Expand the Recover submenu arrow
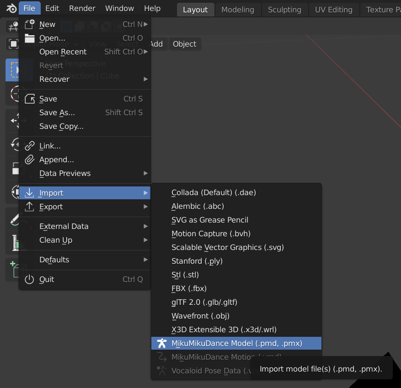This screenshot has height=388, width=401. 146,79
